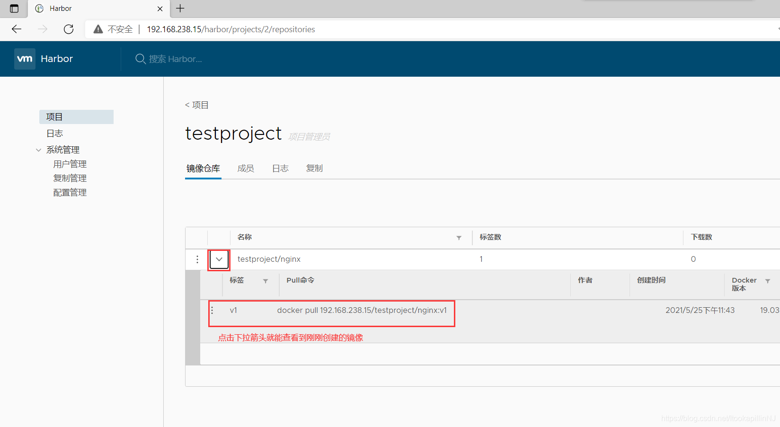Image resolution: width=780 pixels, height=427 pixels.
Task: Click the browser back arrow
Action: [x=17, y=29]
